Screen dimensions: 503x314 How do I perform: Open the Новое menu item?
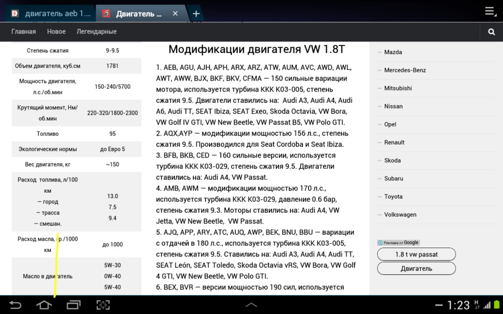(x=56, y=31)
